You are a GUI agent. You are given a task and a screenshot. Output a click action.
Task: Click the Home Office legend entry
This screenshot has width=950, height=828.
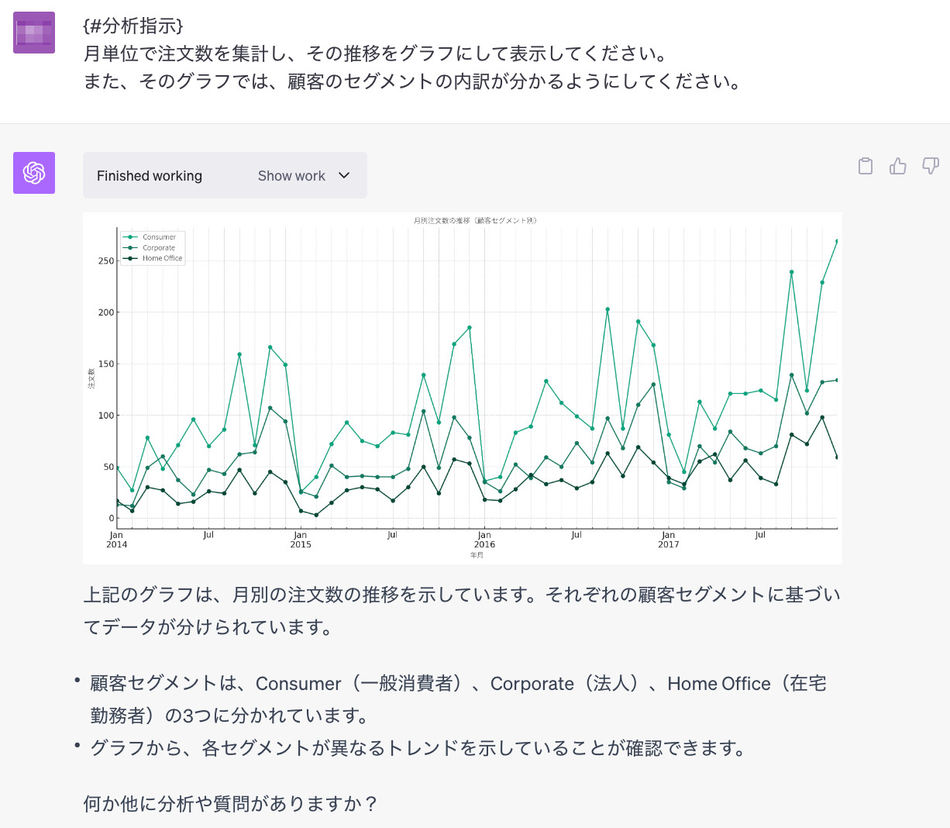(162, 258)
